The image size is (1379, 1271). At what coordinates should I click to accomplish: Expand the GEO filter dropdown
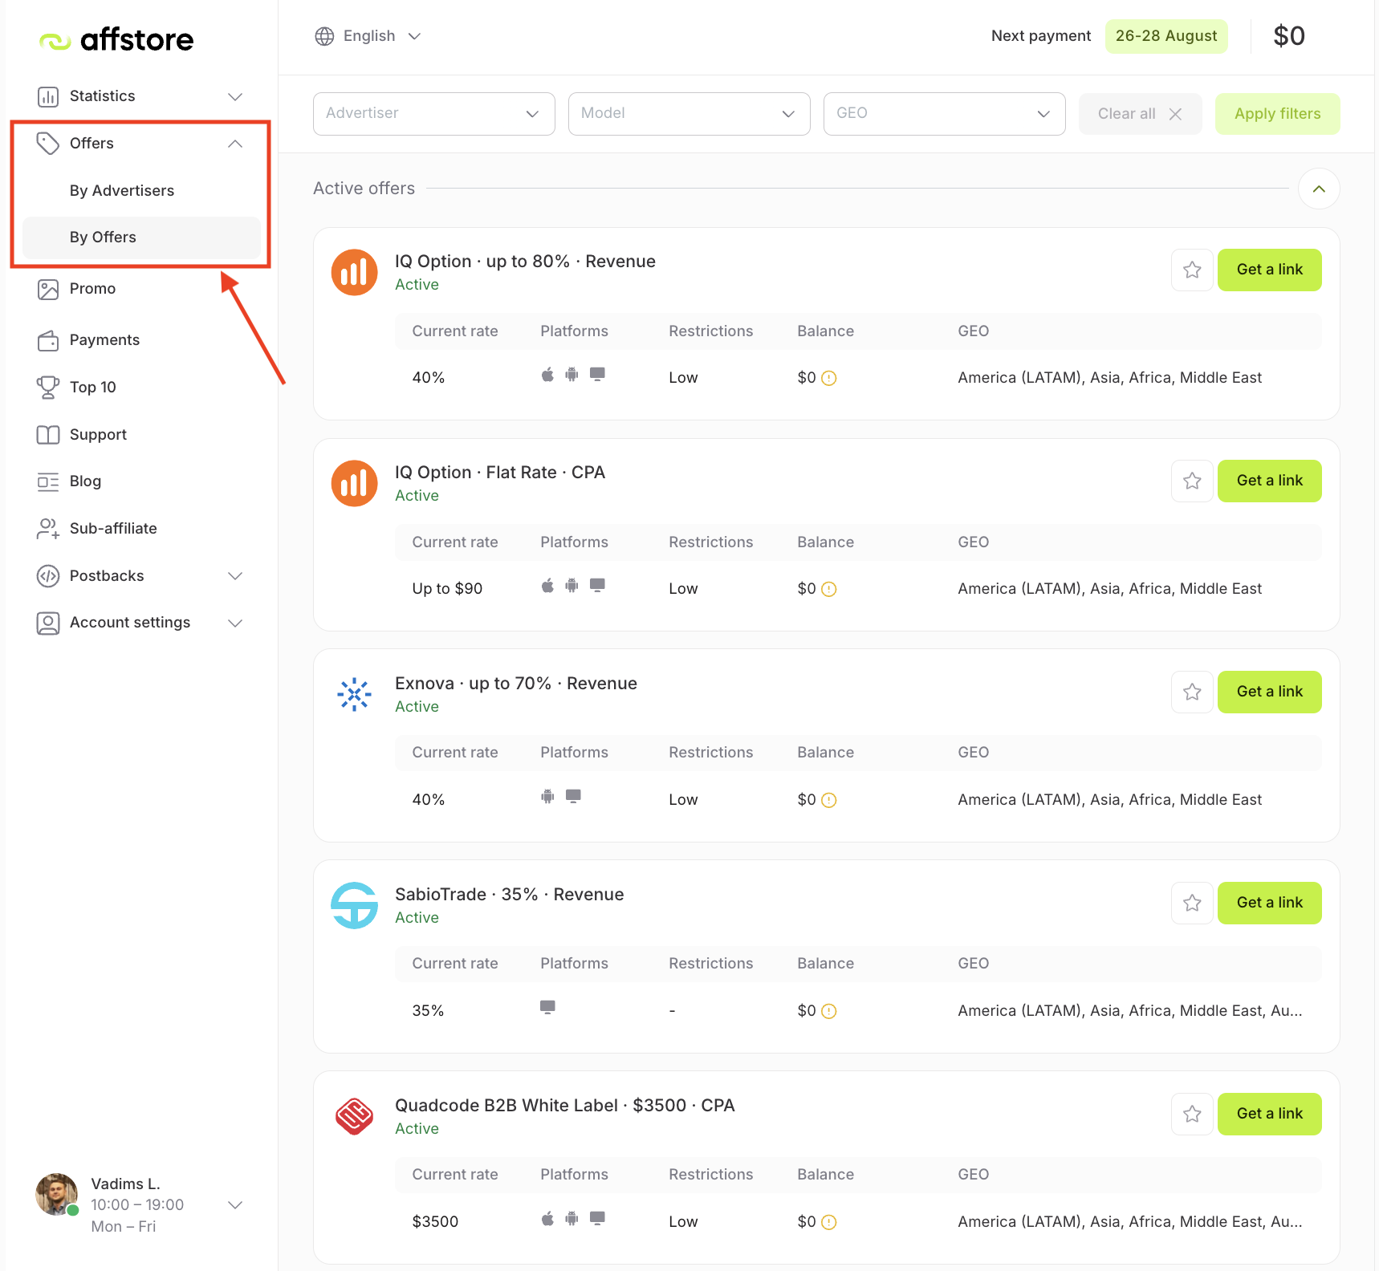(943, 113)
